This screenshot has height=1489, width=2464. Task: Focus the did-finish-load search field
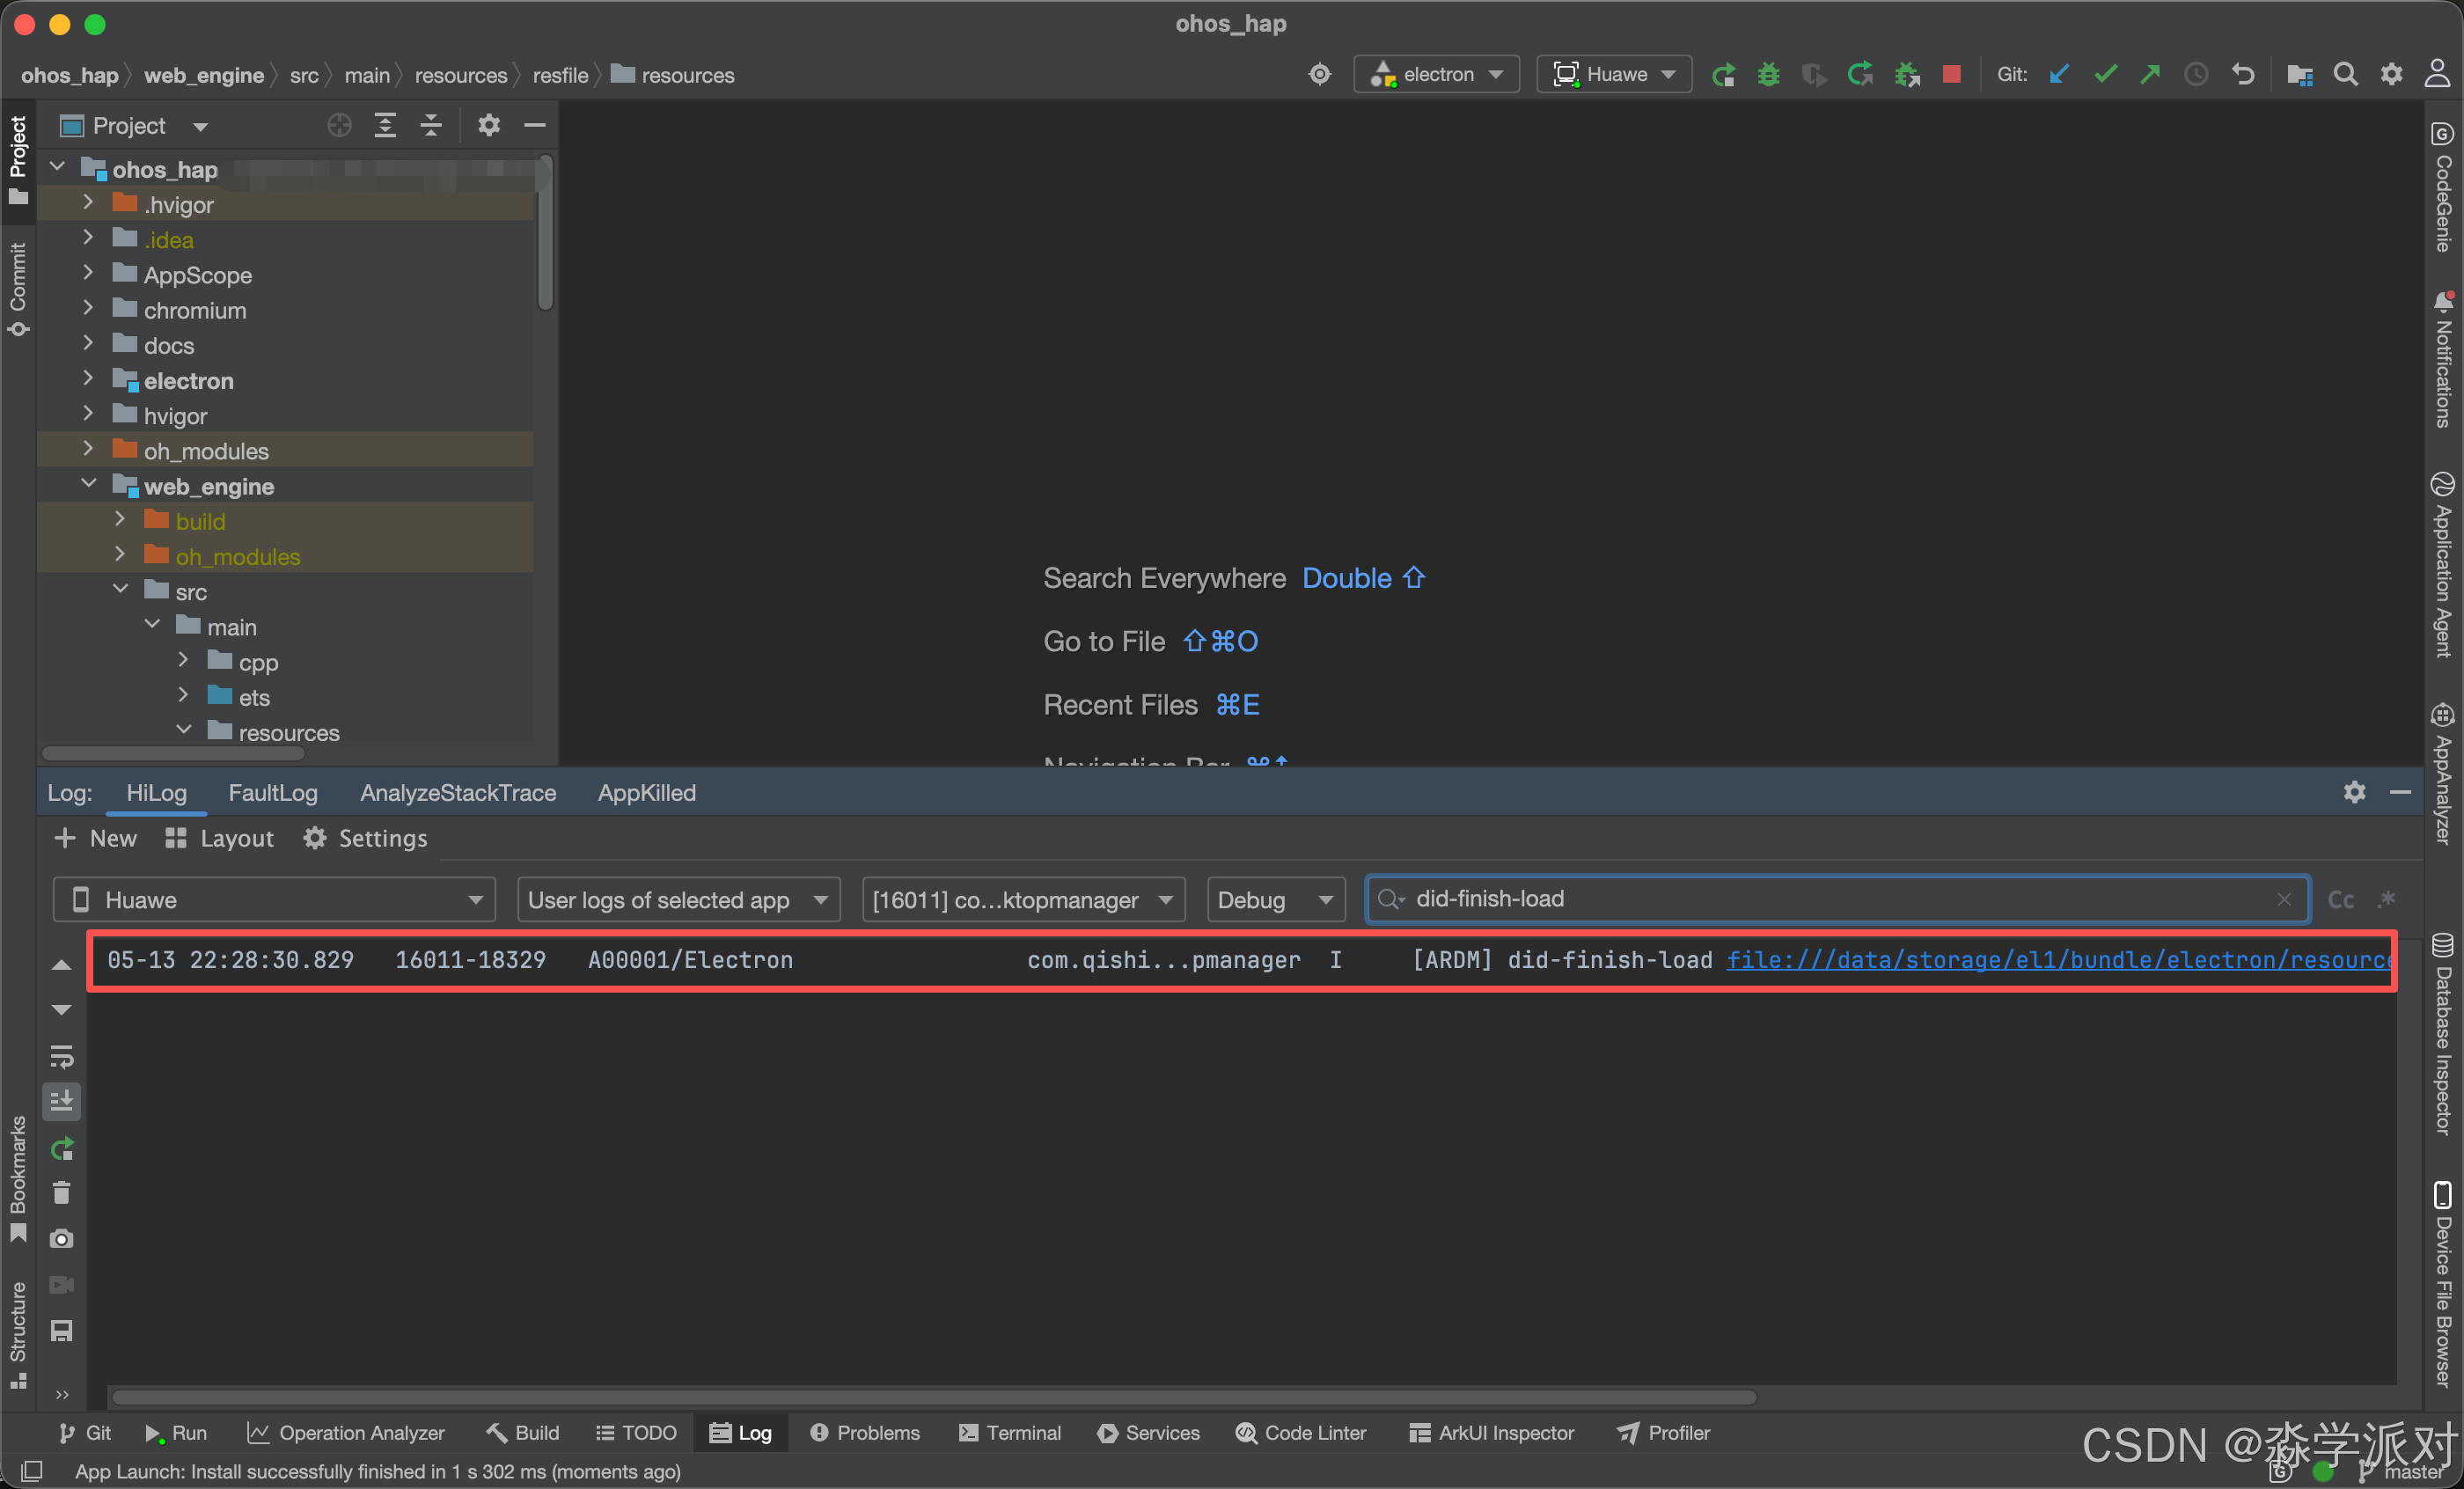click(x=1838, y=899)
